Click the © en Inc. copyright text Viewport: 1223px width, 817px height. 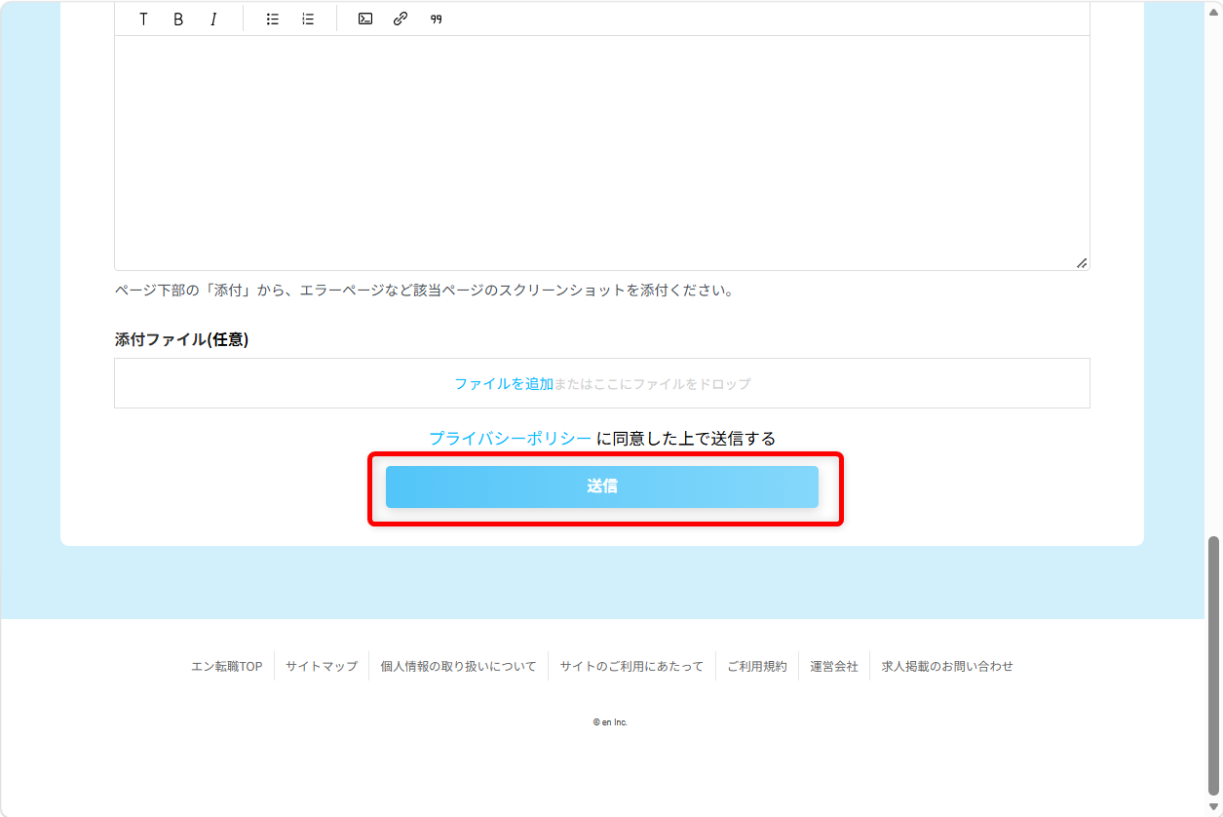pos(610,722)
